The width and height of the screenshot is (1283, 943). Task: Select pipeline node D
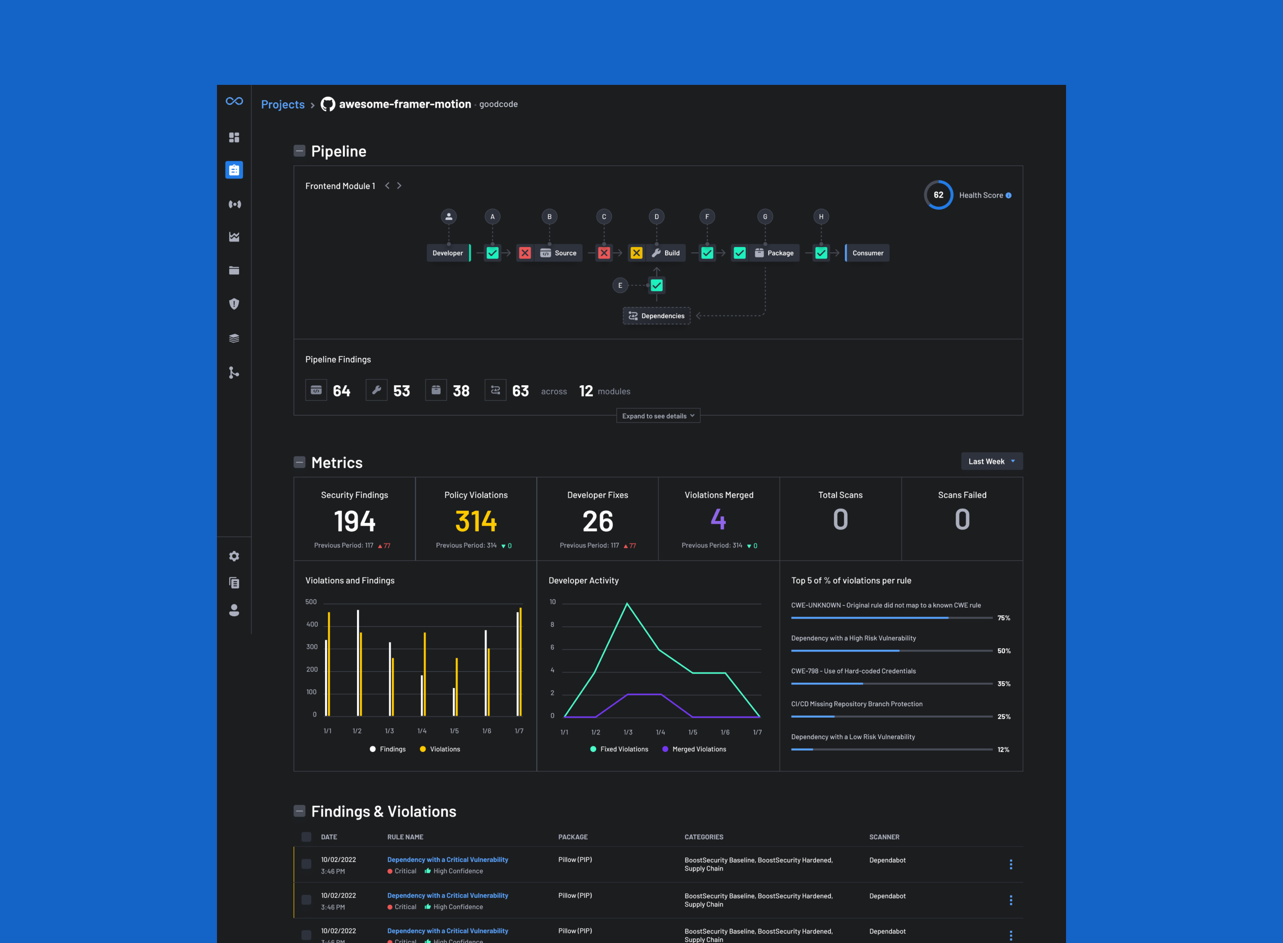coord(657,216)
